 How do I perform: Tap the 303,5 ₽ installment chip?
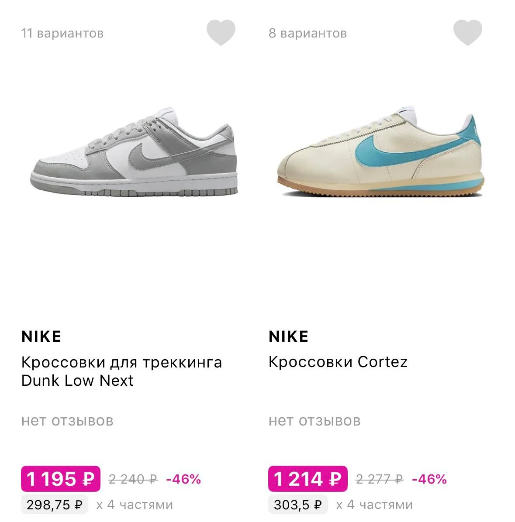[x=298, y=505]
